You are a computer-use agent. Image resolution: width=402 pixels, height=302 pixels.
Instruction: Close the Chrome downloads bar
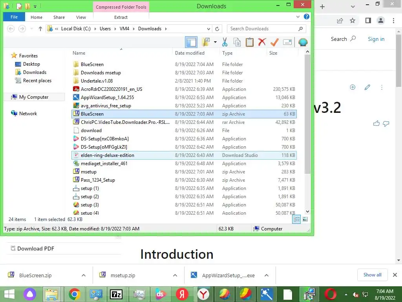click(395, 275)
